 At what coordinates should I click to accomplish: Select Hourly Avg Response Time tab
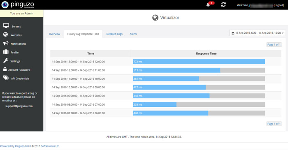83,34
